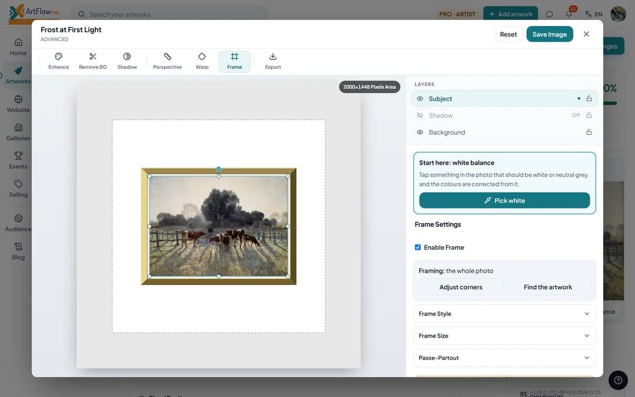Open Blog in sidebar
Screen dimensions: 635x397
18,251
